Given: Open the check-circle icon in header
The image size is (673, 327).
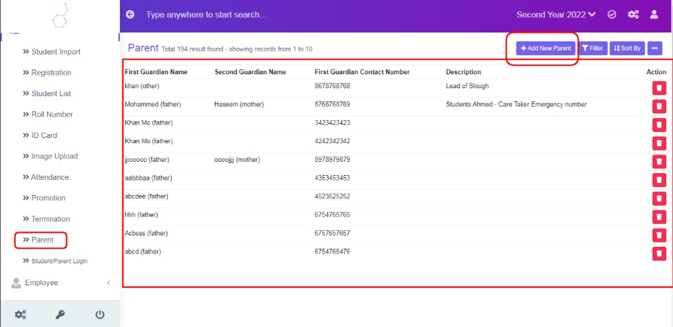Looking at the screenshot, I should [612, 15].
